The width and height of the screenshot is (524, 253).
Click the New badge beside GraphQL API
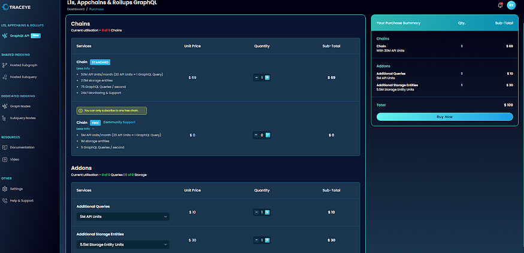point(36,36)
